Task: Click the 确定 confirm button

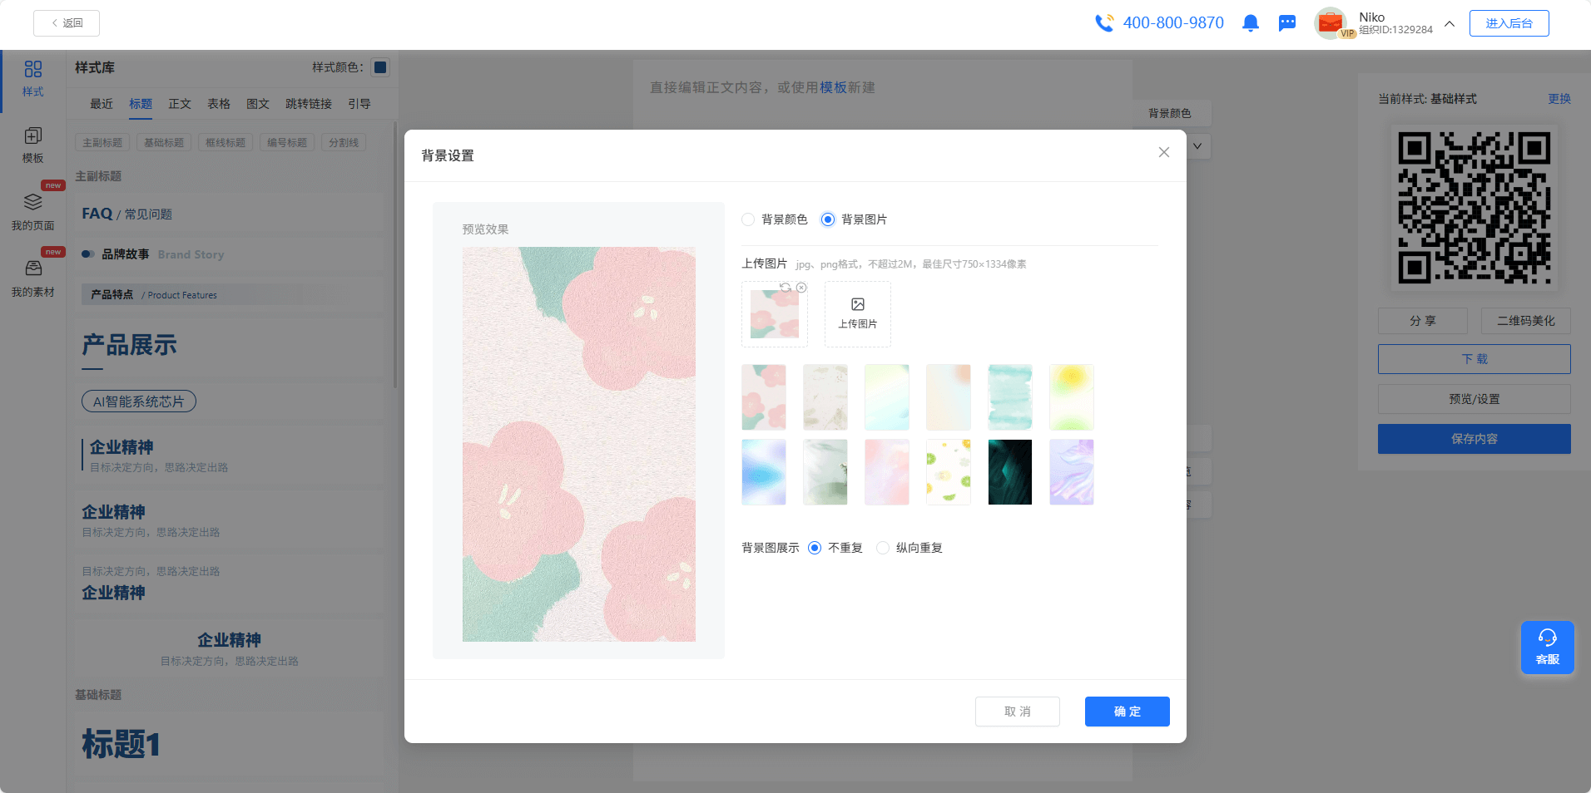Action: [x=1127, y=712]
